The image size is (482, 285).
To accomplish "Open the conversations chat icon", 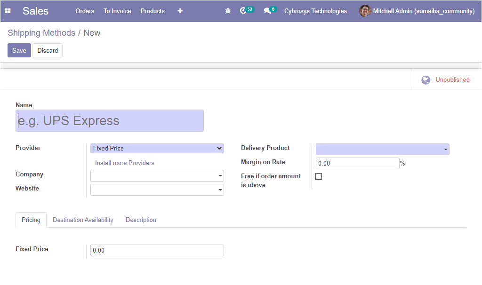I will (267, 11).
